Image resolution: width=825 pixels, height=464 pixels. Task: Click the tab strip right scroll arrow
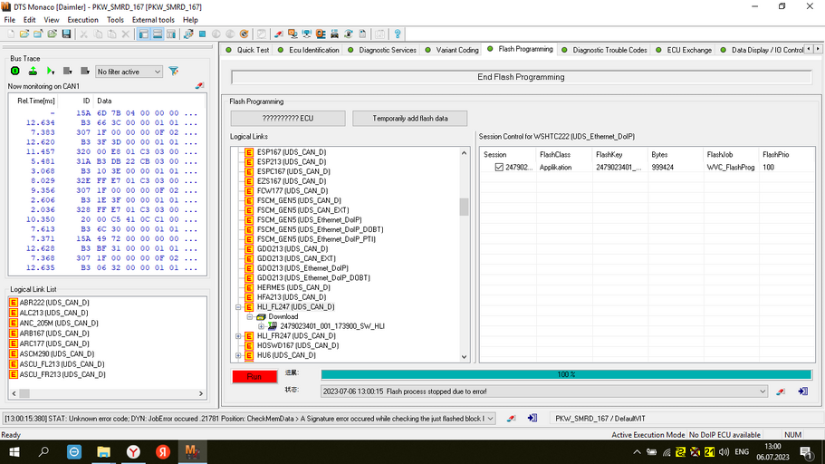tap(818, 49)
